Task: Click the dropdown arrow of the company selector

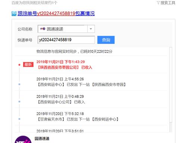Action: (x=91, y=29)
